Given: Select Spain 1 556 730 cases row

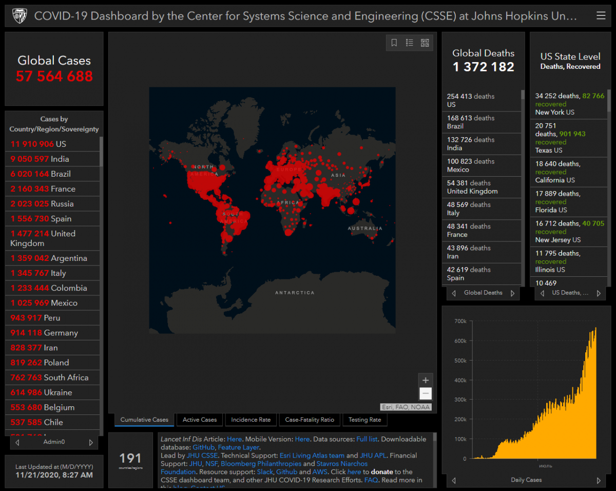Looking at the screenshot, I should 52,218.
